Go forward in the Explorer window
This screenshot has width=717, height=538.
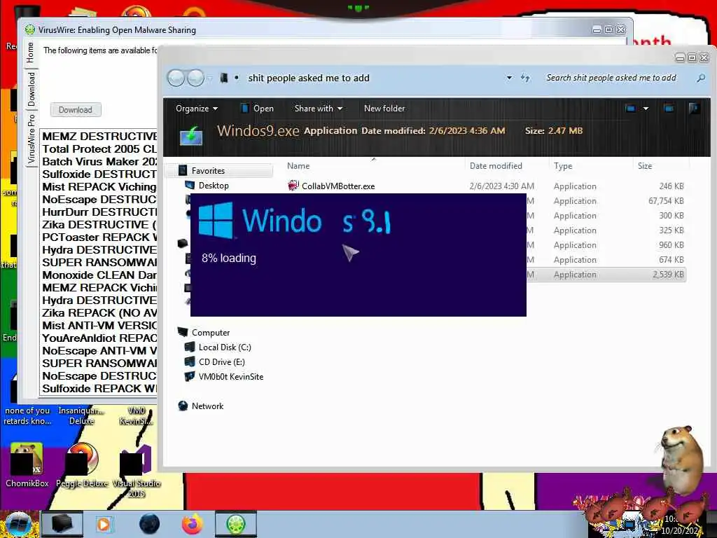pyautogui.click(x=196, y=78)
